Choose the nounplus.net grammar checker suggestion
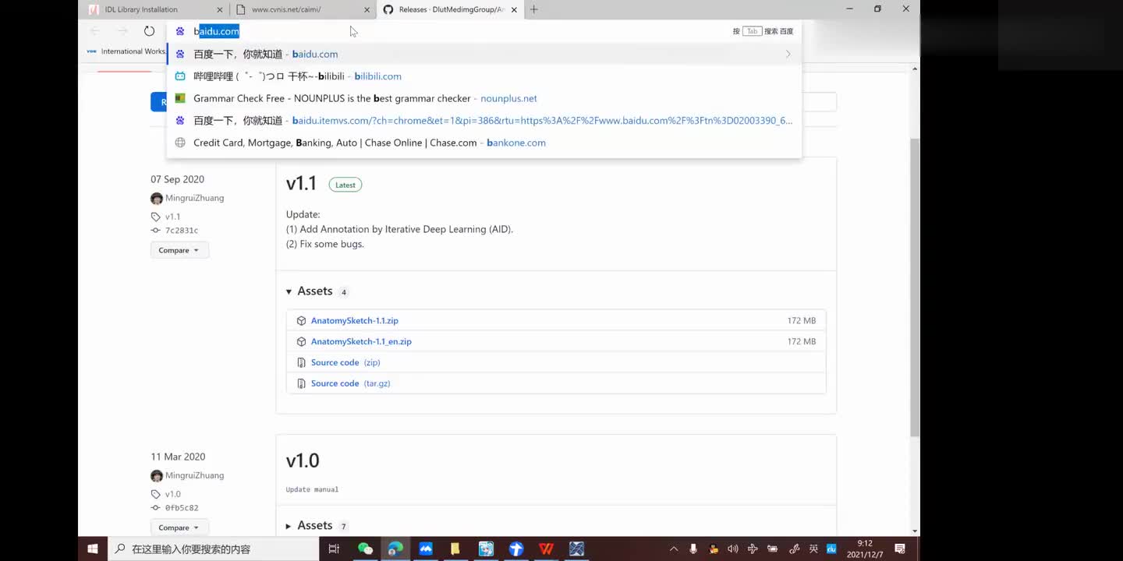 (x=484, y=98)
